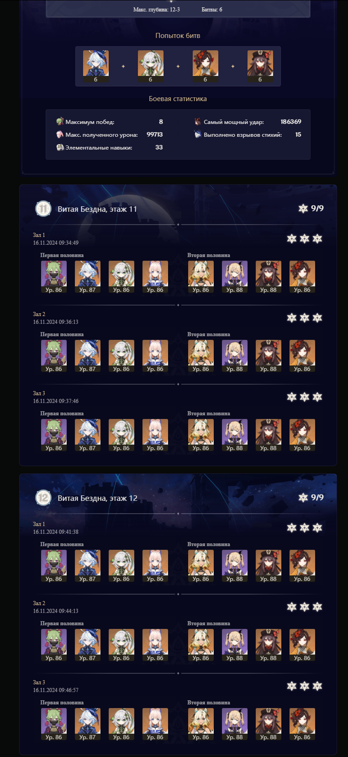348x757 pixels.
Task: Open the Ур. 87 character in Floor 11 Зал 1
Action: [x=88, y=277]
